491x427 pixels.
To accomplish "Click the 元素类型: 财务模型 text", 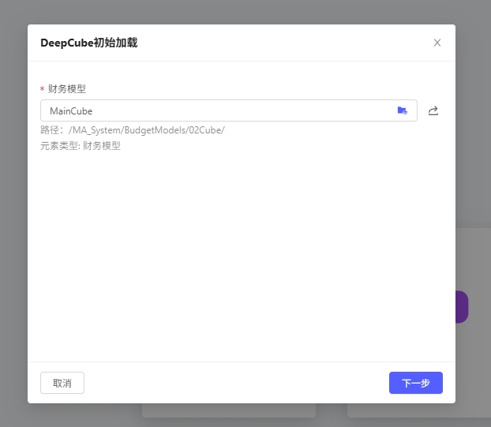I will [x=81, y=145].
